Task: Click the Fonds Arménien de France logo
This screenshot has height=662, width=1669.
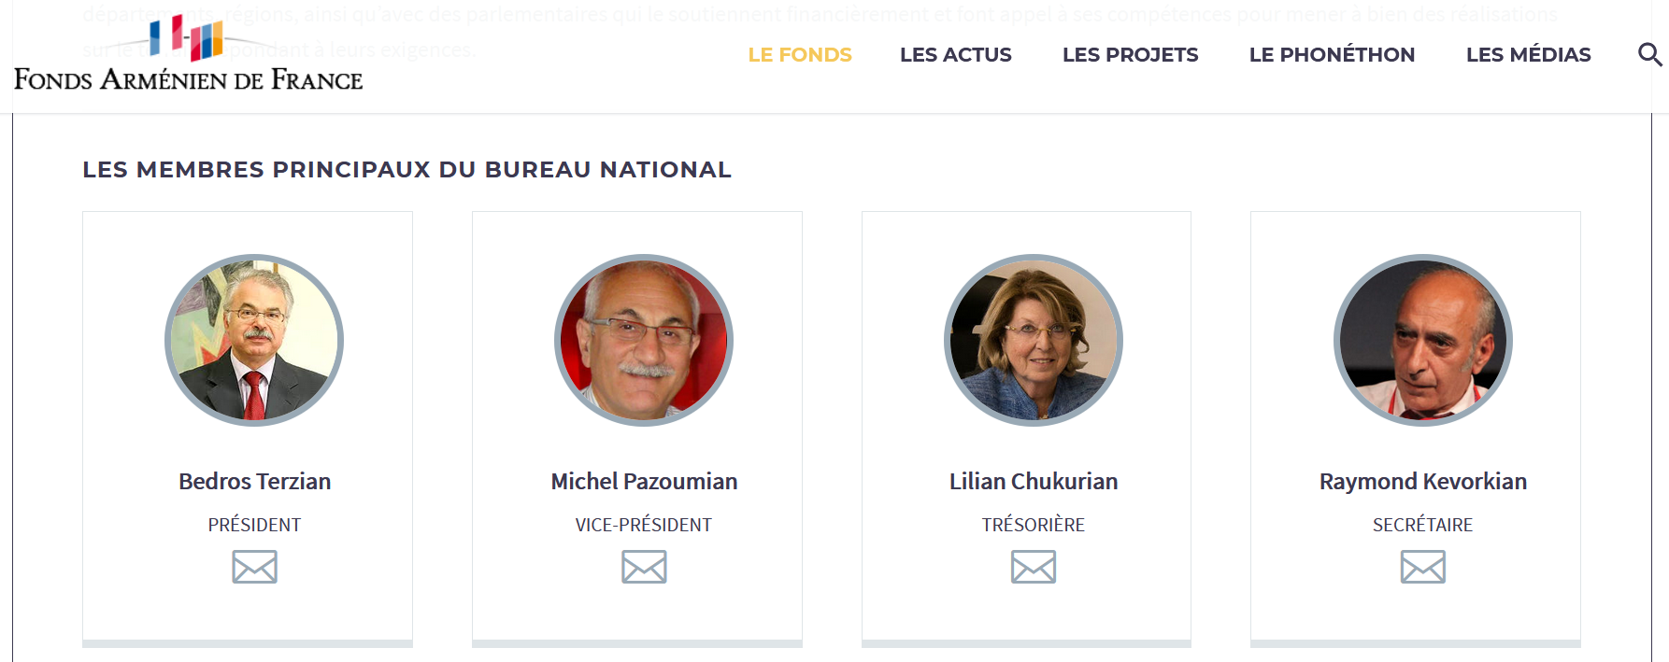Action: point(188,58)
